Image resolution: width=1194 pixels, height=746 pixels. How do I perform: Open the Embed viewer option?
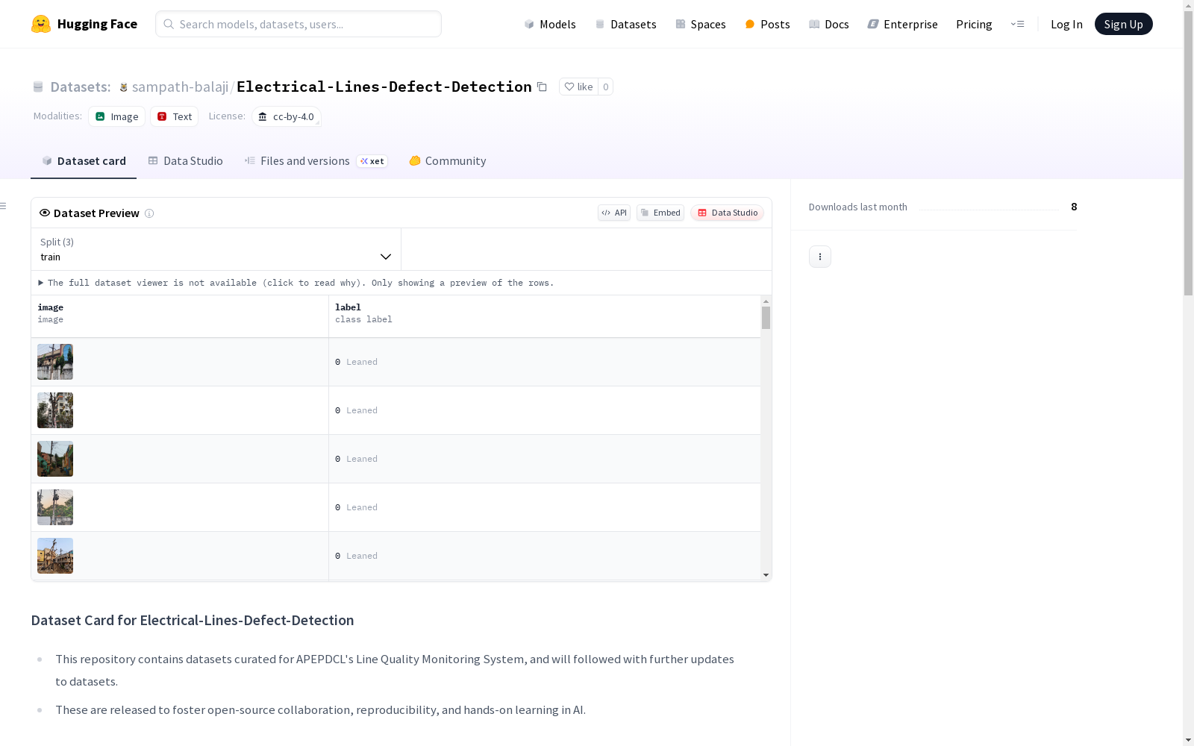coord(660,213)
